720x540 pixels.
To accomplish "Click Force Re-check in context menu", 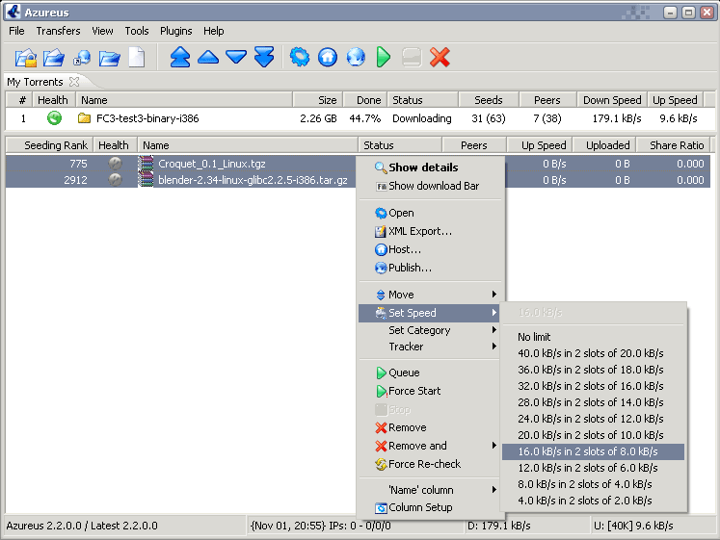I will click(x=424, y=464).
